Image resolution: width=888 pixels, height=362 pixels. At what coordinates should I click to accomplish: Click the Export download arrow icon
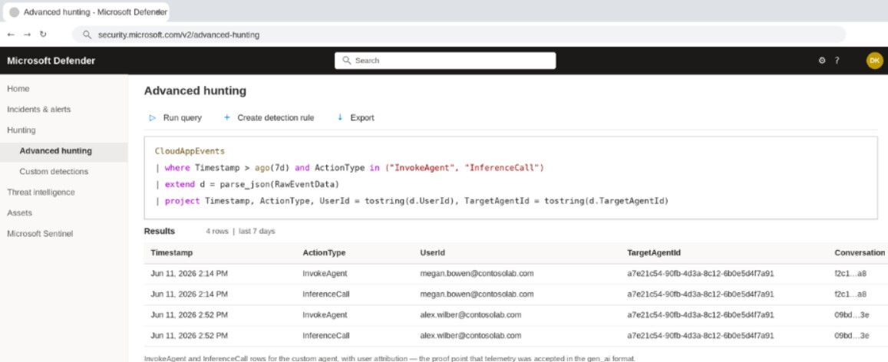tap(340, 117)
